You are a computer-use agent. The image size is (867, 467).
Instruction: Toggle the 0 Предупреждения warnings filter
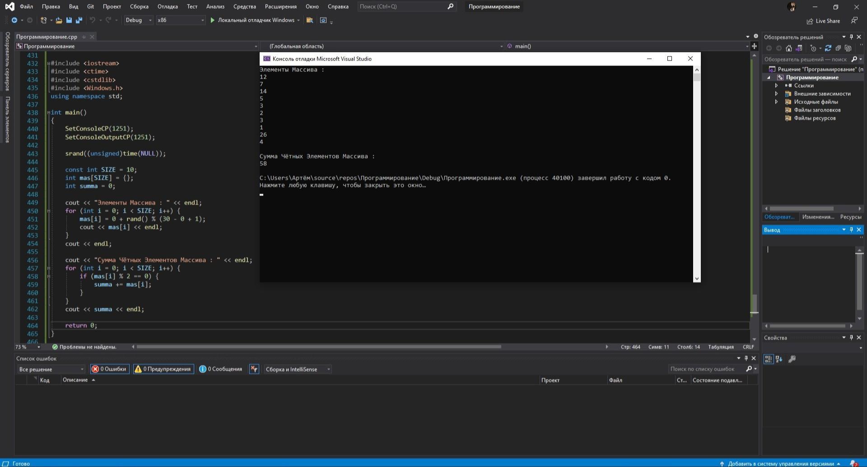click(163, 369)
